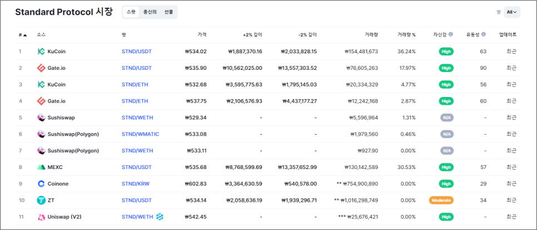Click Uniswap (V2) source name
The width and height of the screenshot is (537, 230).
[64, 217]
